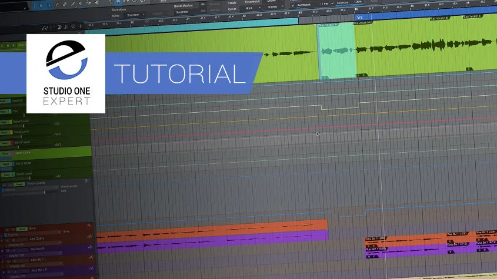Viewport: 497px width, 279px height.
Task: Click the waveform icon on Abs BV 1 R
Action: click(x=91, y=268)
